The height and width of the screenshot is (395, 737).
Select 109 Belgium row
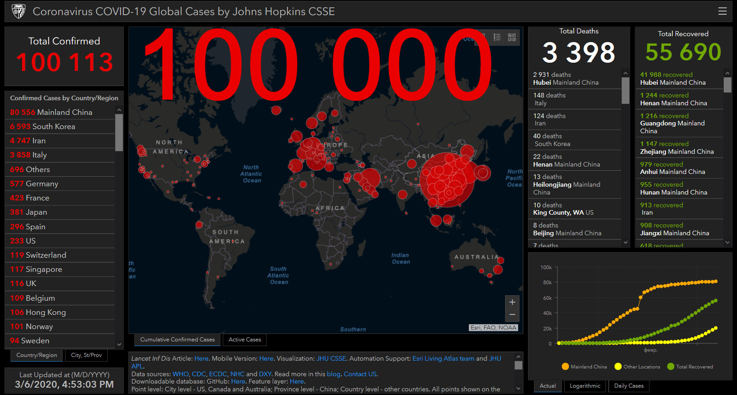60,298
